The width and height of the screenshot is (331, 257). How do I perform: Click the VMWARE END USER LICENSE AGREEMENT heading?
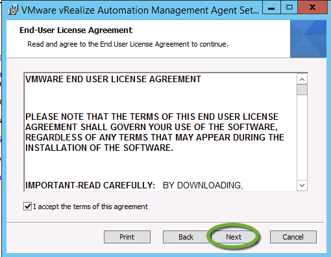tap(113, 79)
